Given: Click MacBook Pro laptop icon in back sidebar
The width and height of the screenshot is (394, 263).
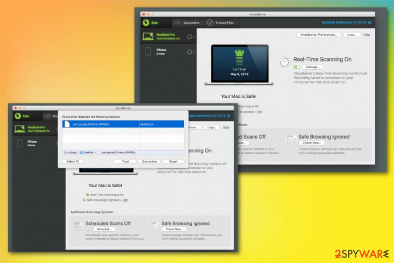Looking at the screenshot, I should [x=148, y=37].
